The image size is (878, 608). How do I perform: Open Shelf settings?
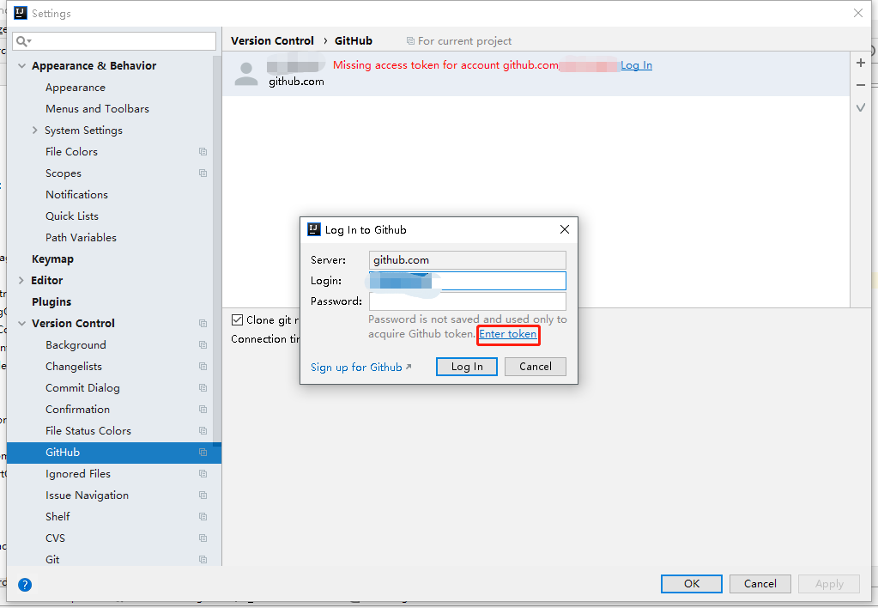coord(58,517)
